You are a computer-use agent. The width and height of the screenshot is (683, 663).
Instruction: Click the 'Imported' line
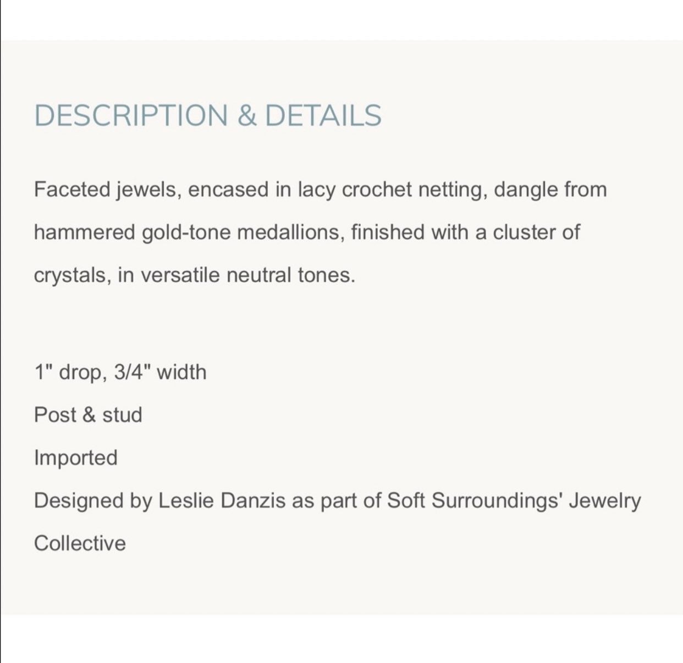[x=76, y=458]
